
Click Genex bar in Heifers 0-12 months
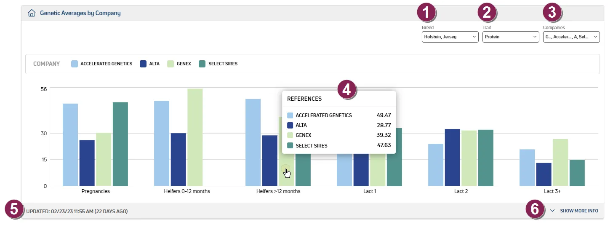(195, 137)
